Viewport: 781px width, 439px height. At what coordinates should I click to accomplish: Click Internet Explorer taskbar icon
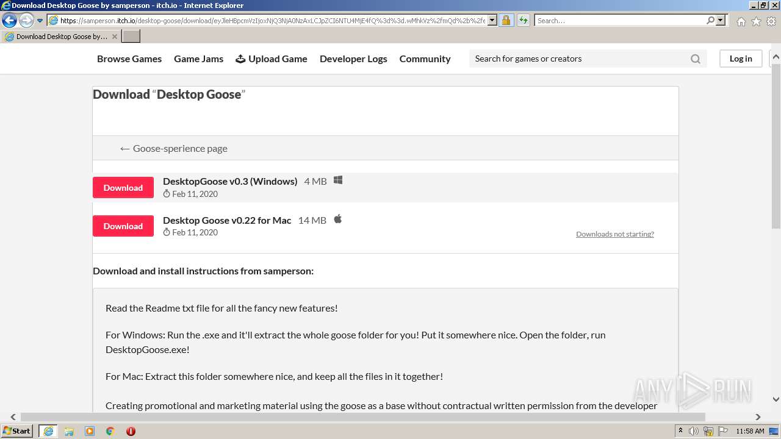(x=48, y=431)
